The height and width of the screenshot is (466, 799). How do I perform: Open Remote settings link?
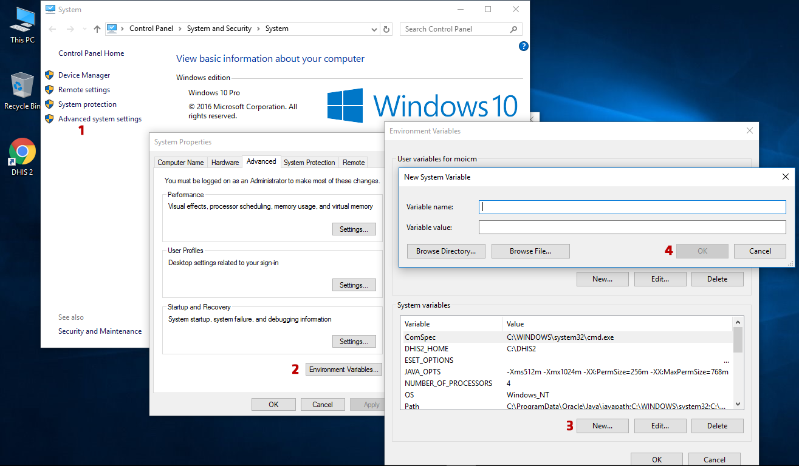click(x=84, y=90)
